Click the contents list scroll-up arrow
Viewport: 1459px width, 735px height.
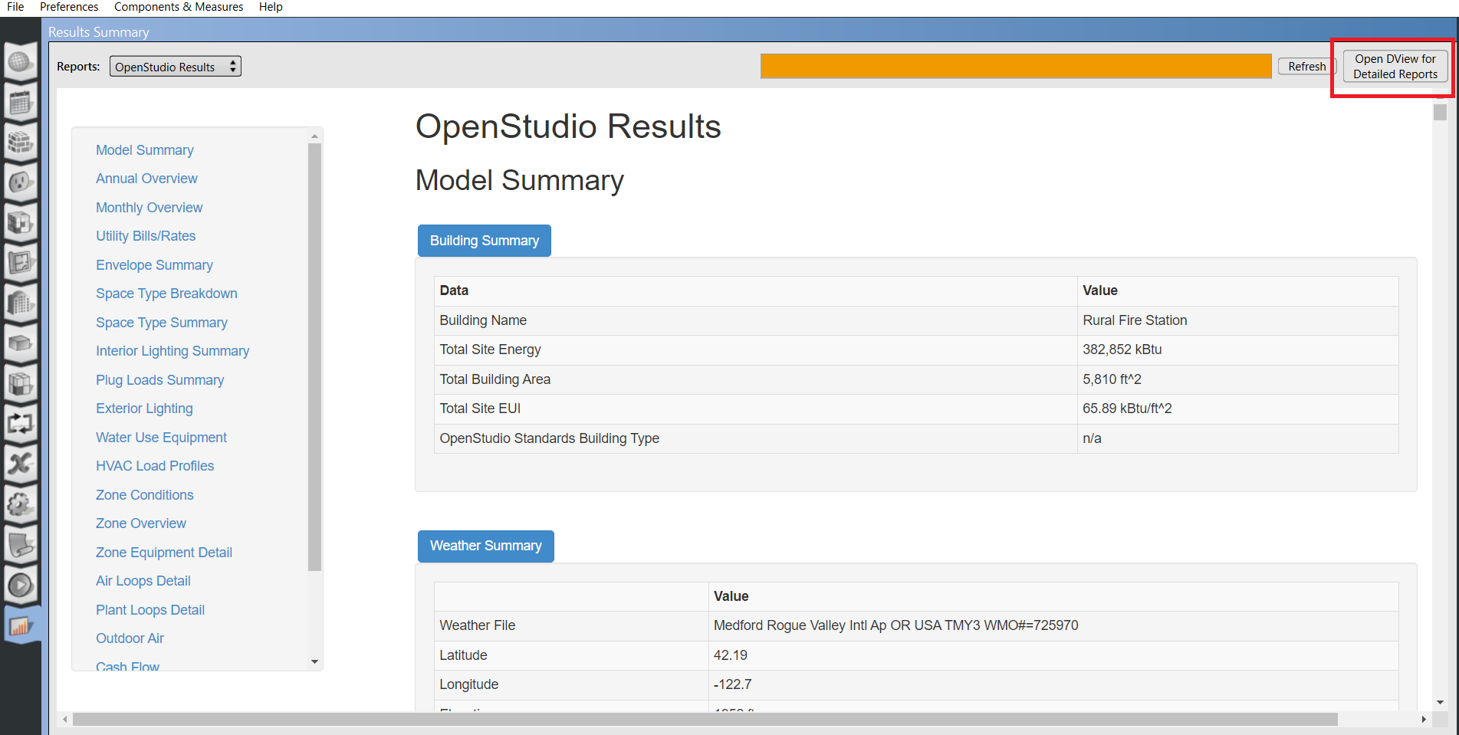(314, 136)
